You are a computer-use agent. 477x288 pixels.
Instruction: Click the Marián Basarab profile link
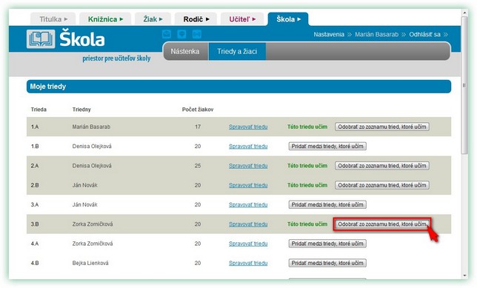376,34
